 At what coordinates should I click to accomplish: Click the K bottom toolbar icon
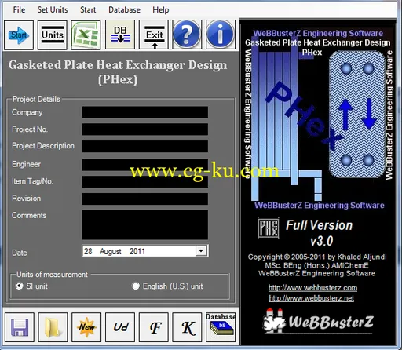pyautogui.click(x=187, y=327)
